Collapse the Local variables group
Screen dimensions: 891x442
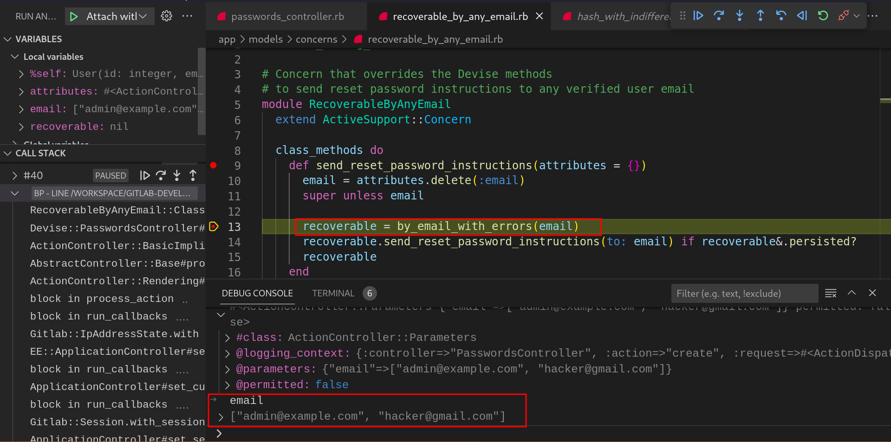(x=15, y=57)
